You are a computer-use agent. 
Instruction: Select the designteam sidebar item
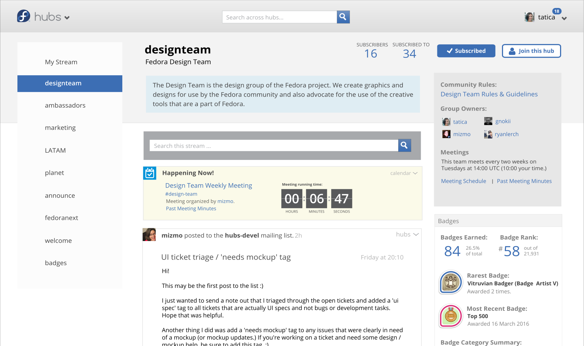pos(70,84)
